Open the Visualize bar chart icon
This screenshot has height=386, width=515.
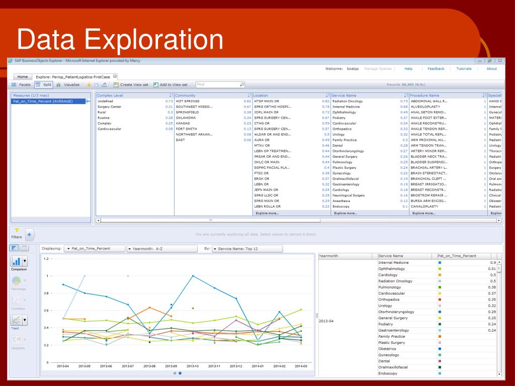click(x=58, y=84)
